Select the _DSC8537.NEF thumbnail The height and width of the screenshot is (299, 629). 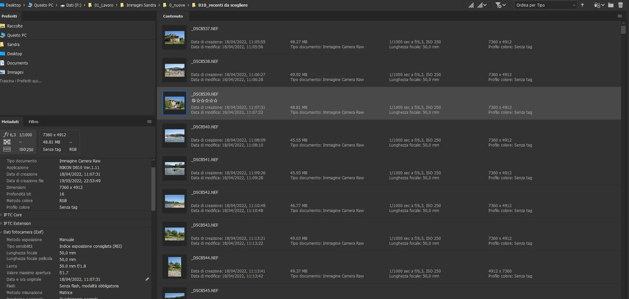coord(175,38)
